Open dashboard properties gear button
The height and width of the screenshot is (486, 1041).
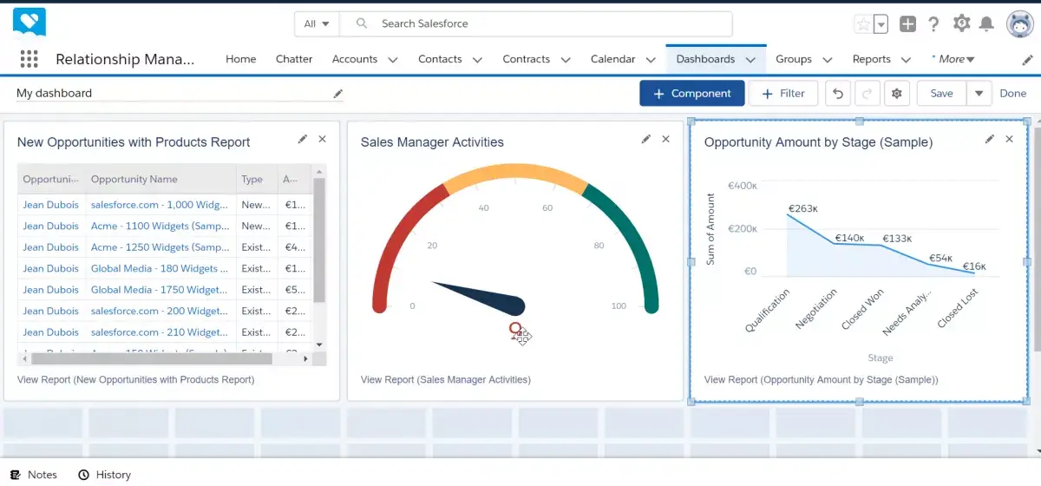coord(897,94)
